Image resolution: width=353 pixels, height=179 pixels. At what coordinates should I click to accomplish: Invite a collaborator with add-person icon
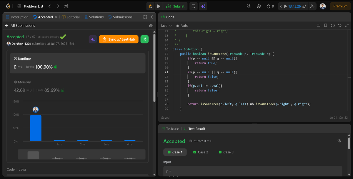(x=312, y=6)
